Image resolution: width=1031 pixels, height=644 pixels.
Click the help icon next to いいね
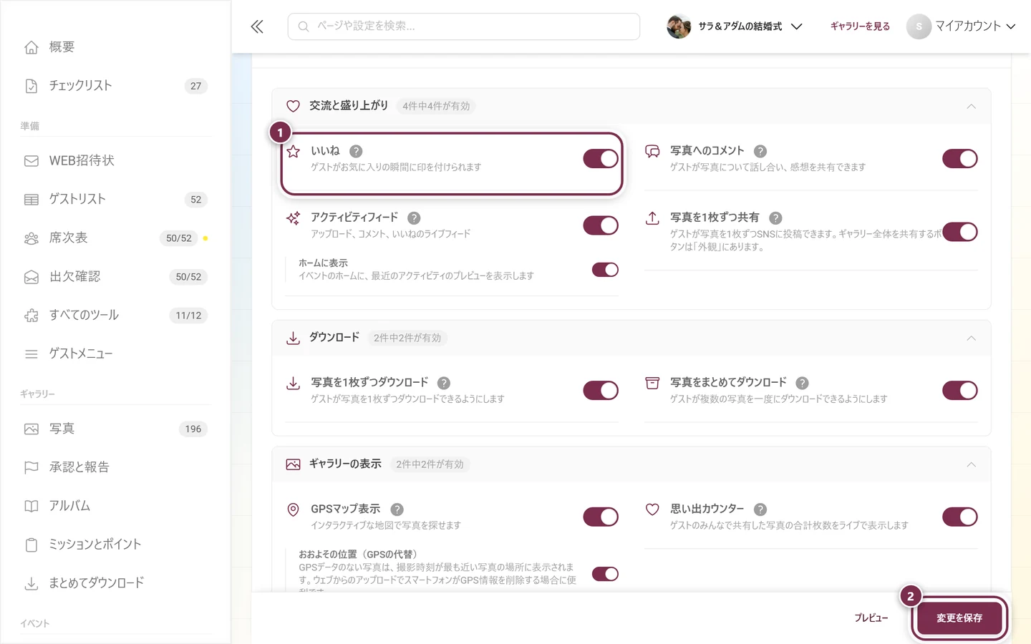(356, 151)
